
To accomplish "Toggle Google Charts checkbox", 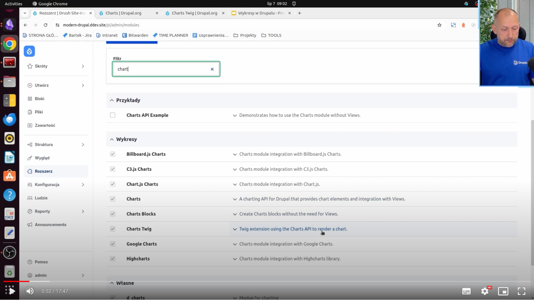I will pos(112,244).
